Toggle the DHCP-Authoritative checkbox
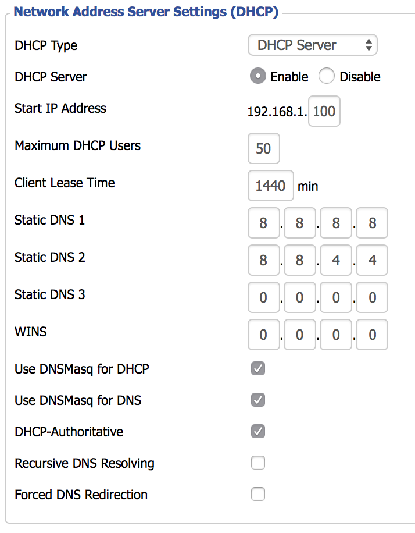The width and height of the screenshot is (415, 533). click(258, 431)
